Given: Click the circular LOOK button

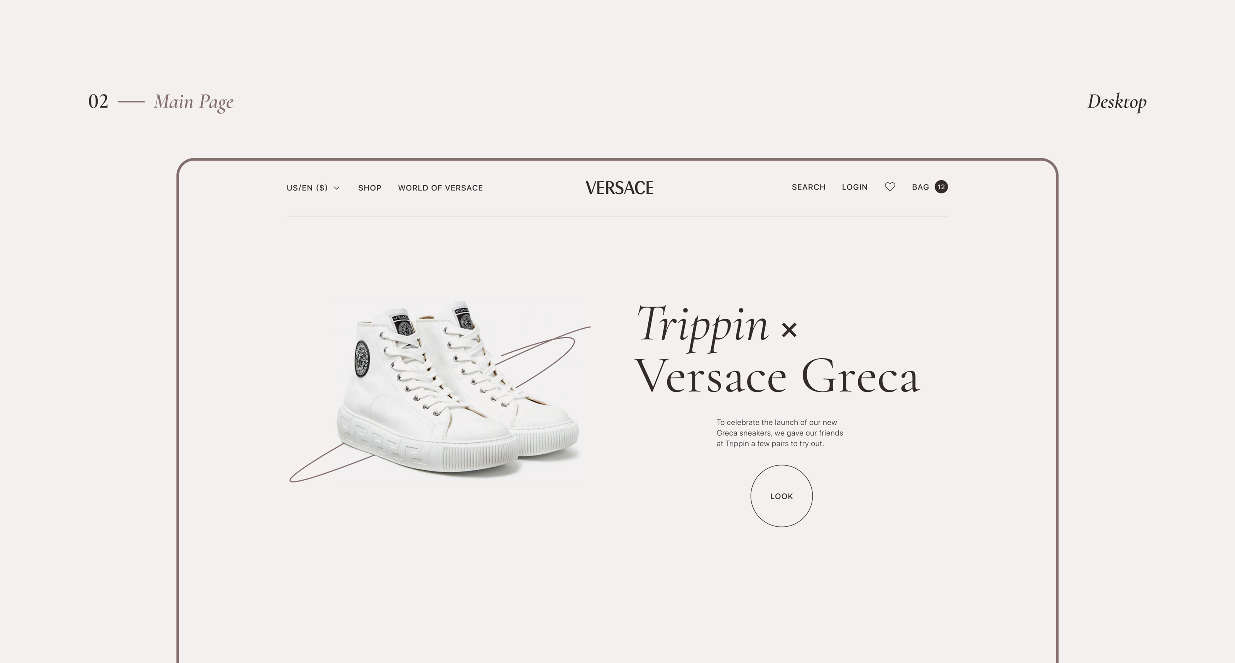Looking at the screenshot, I should point(782,496).
